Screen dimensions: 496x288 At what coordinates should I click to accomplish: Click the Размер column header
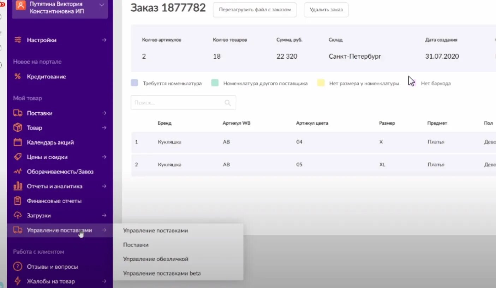pos(387,123)
